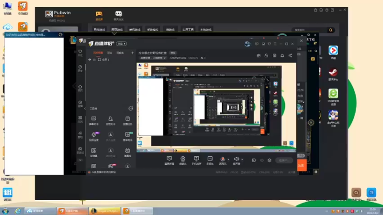Add a 摄像头 camera source
Image resolution: width=383 pixels, height=215 pixels.
click(183, 161)
